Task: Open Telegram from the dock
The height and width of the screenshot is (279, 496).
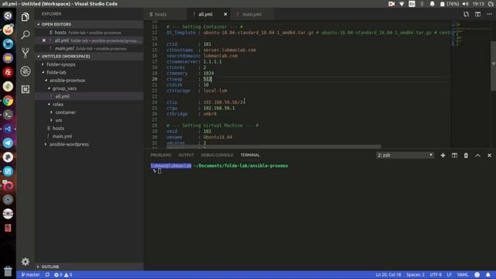Action: click(x=8, y=143)
